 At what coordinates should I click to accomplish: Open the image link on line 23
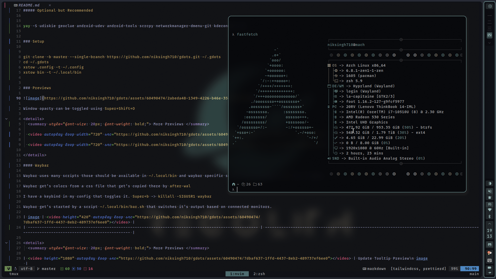(x=34, y=217)
